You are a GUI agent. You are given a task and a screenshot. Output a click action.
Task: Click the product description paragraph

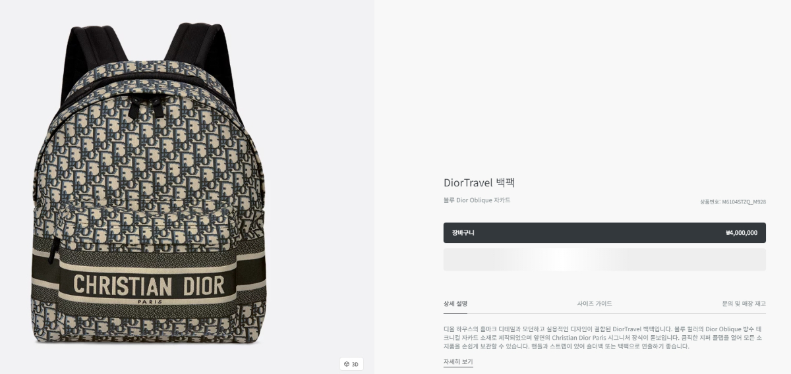[x=604, y=336]
